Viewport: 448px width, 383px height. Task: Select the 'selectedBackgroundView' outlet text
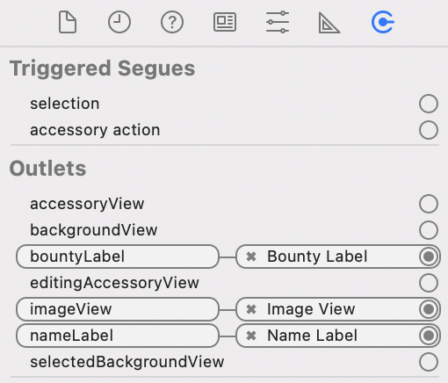click(x=127, y=362)
